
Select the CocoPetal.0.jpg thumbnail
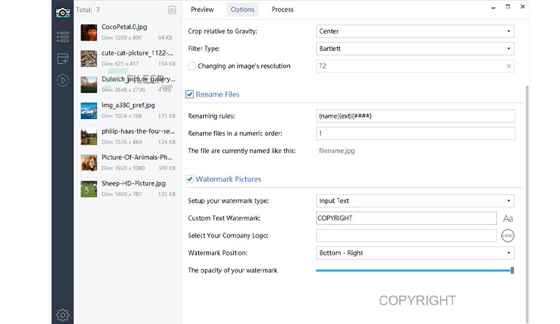click(x=89, y=33)
